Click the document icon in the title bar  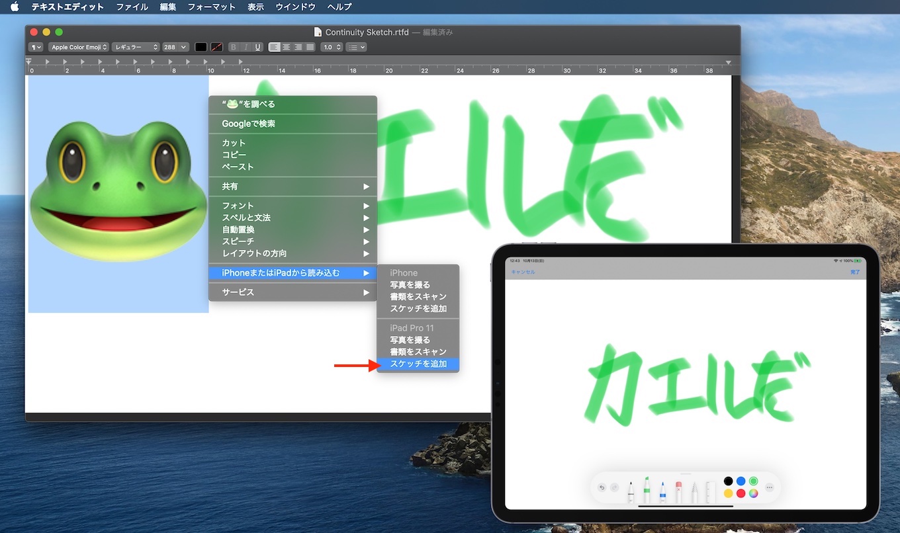[318, 32]
